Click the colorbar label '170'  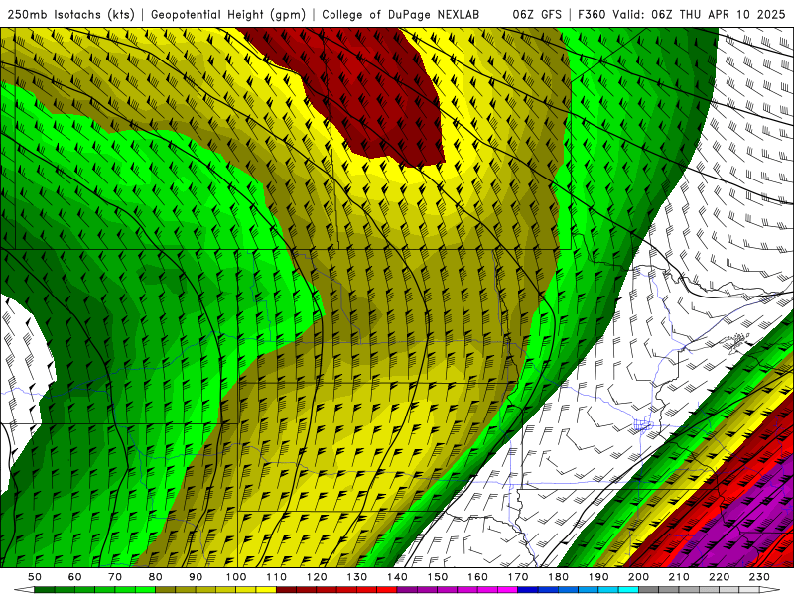point(518,577)
